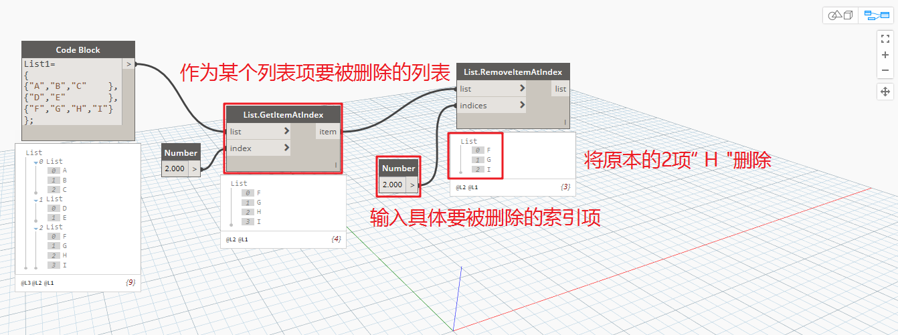The height and width of the screenshot is (335, 898).
Task: Click item A in Code Block preview
Action: click(x=64, y=171)
